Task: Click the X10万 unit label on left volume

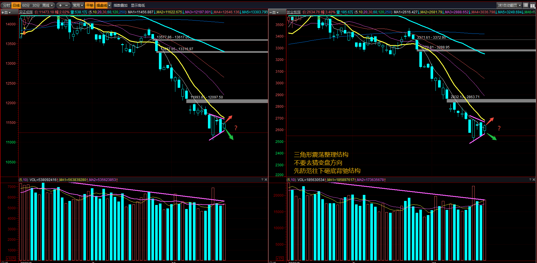Action: click(x=11, y=258)
